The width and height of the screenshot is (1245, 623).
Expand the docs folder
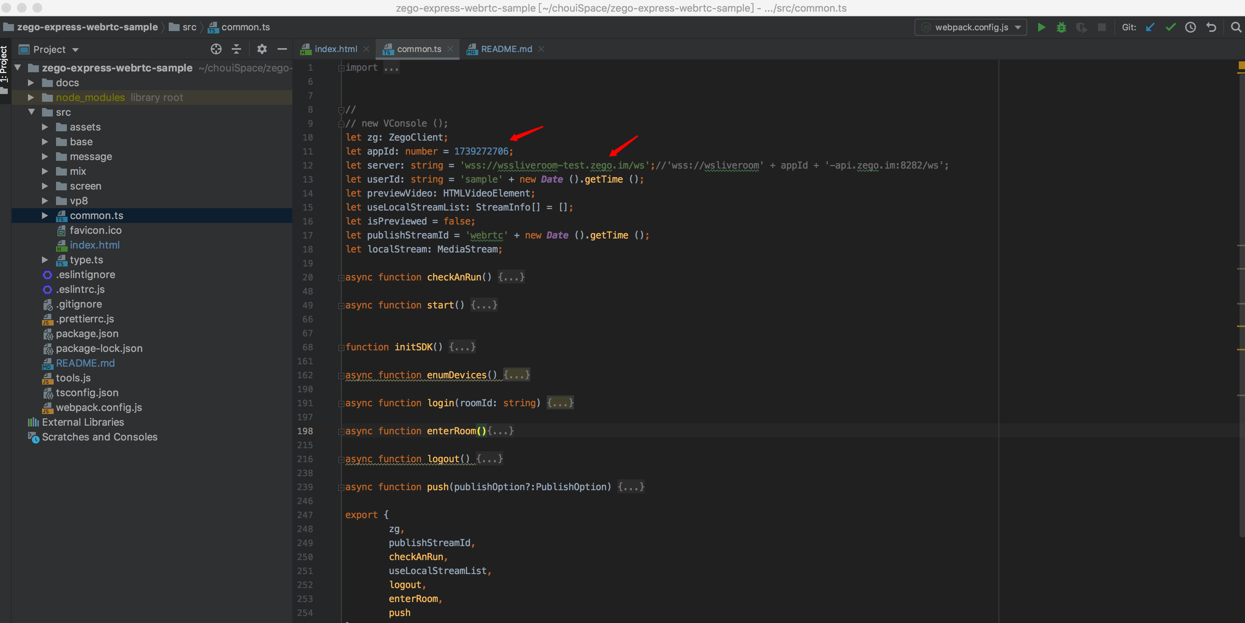tap(31, 83)
